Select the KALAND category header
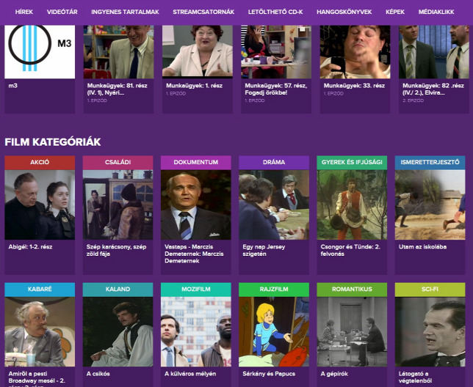This screenshot has width=473, height=387. click(x=118, y=290)
